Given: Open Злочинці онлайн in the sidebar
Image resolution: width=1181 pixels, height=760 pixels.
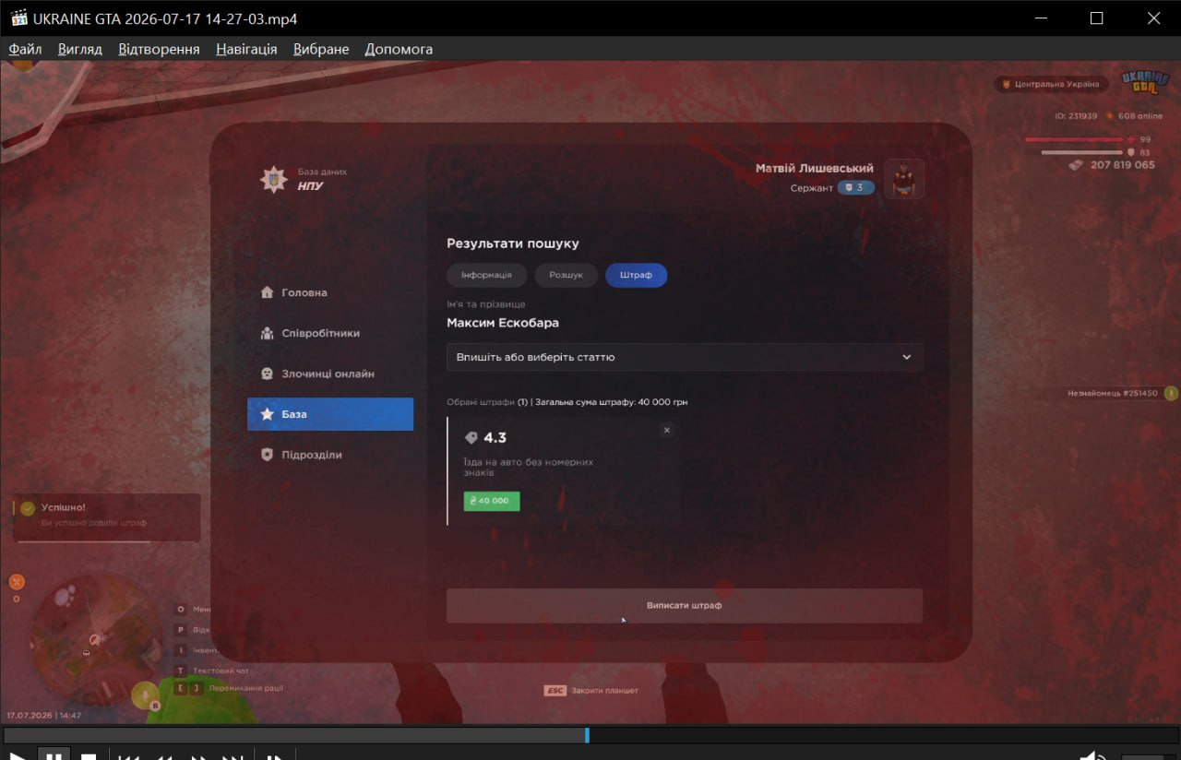Looking at the screenshot, I should click(x=330, y=374).
